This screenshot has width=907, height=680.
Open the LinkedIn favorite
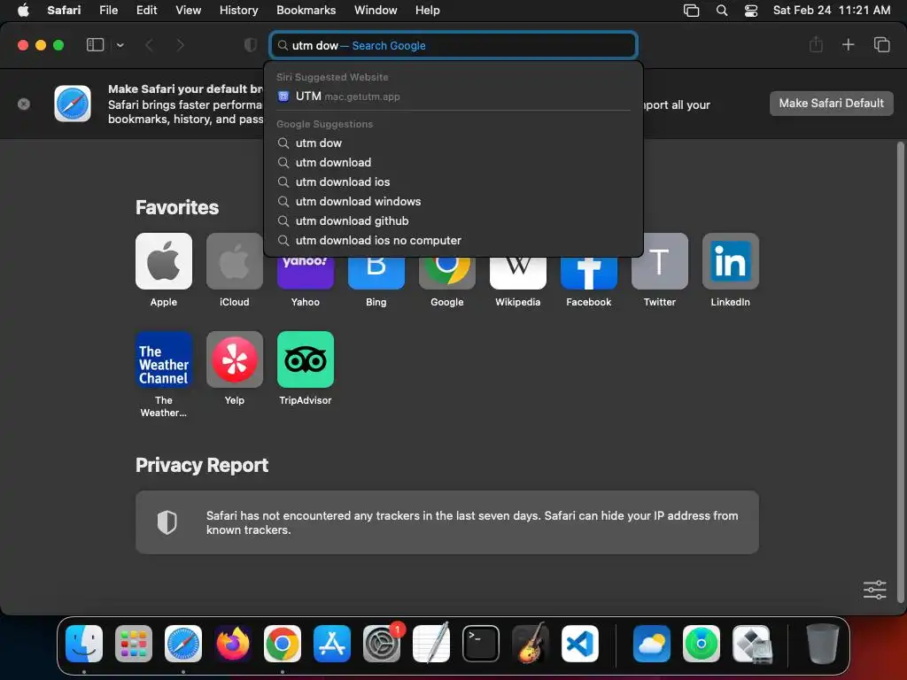[x=731, y=261]
